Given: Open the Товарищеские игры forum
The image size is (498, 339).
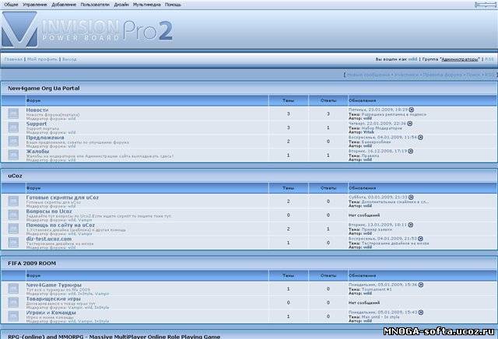Looking at the screenshot, I should coord(54,299).
